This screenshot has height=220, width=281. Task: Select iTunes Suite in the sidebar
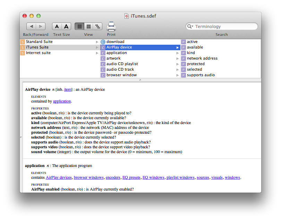point(42,47)
